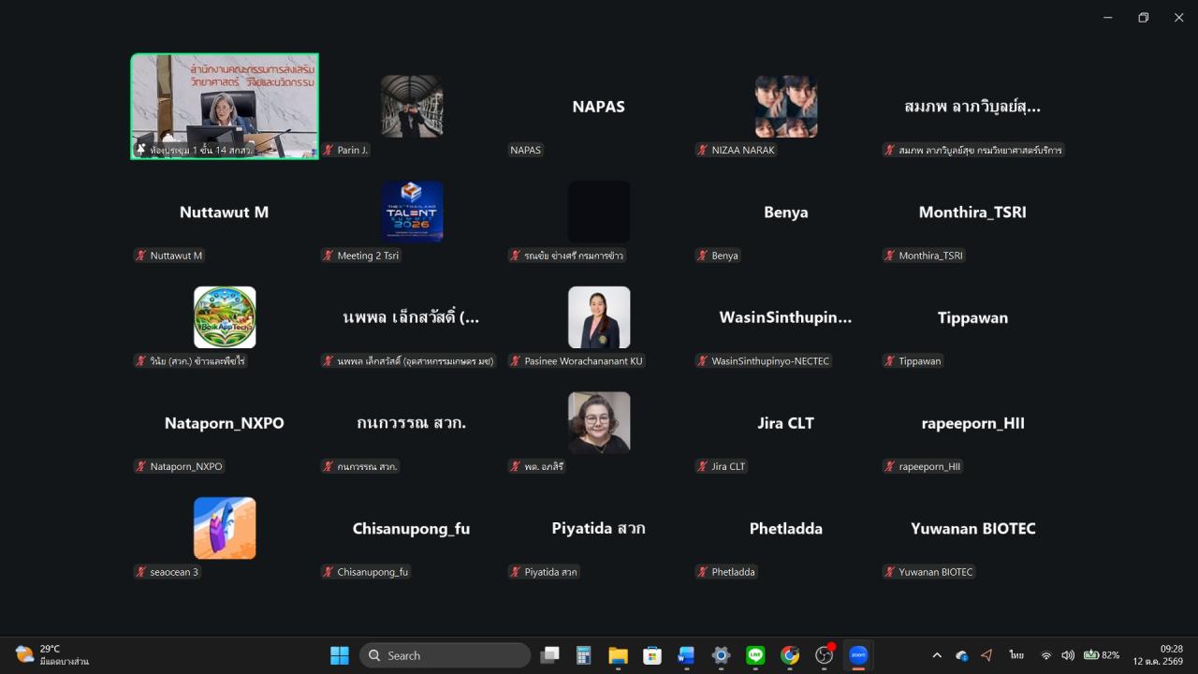Select the NIZAA NARAK participant tile
The height and width of the screenshot is (674, 1198).
tap(786, 106)
